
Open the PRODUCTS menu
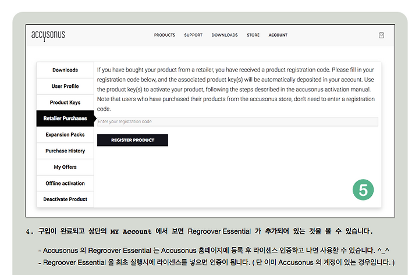(x=164, y=35)
